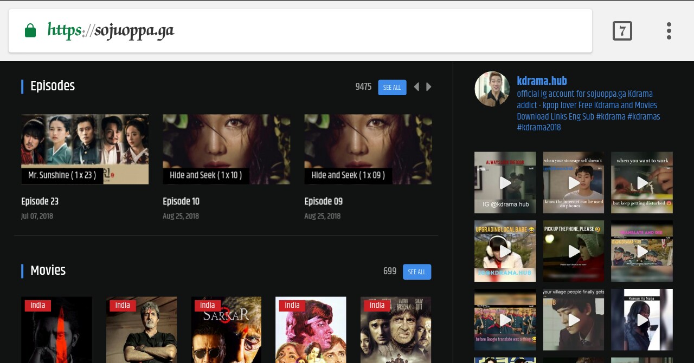Play the 'stoneage self' video post
Image resolution: width=694 pixels, height=363 pixels.
[x=574, y=182]
